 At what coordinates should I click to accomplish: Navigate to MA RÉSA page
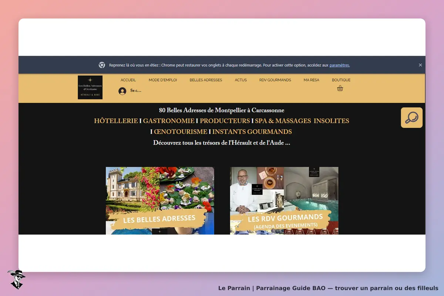tap(312, 80)
